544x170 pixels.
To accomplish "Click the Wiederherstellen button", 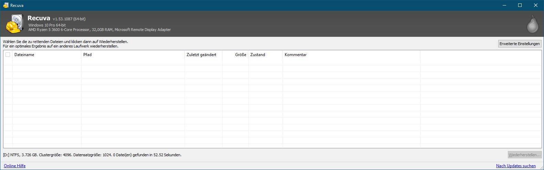I will pyautogui.click(x=524, y=155).
